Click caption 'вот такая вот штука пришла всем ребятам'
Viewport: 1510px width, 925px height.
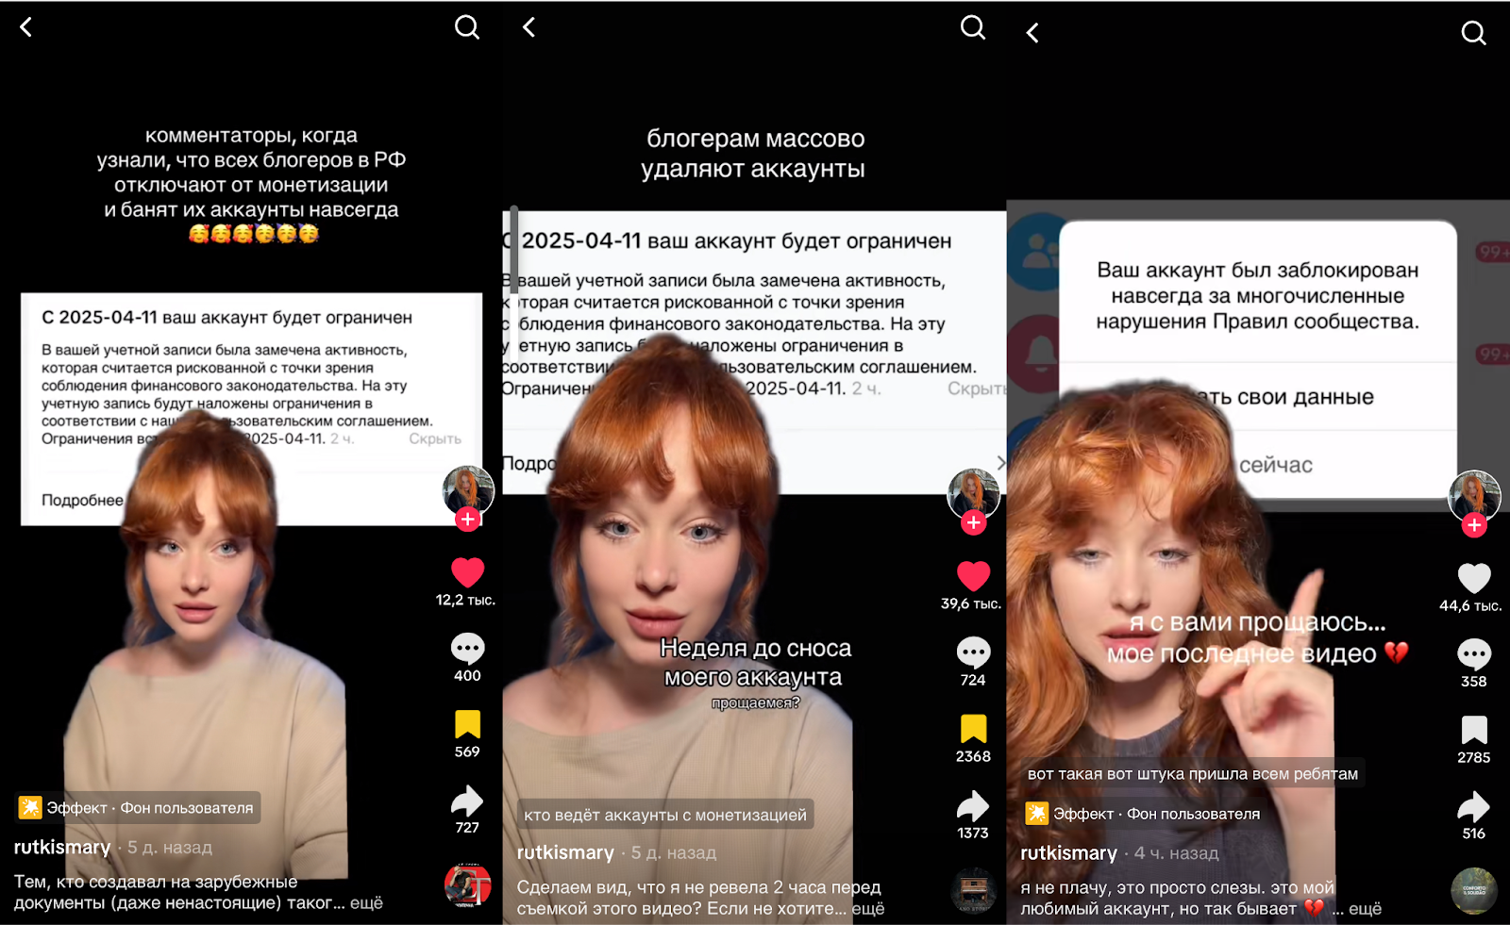pos(1193,774)
